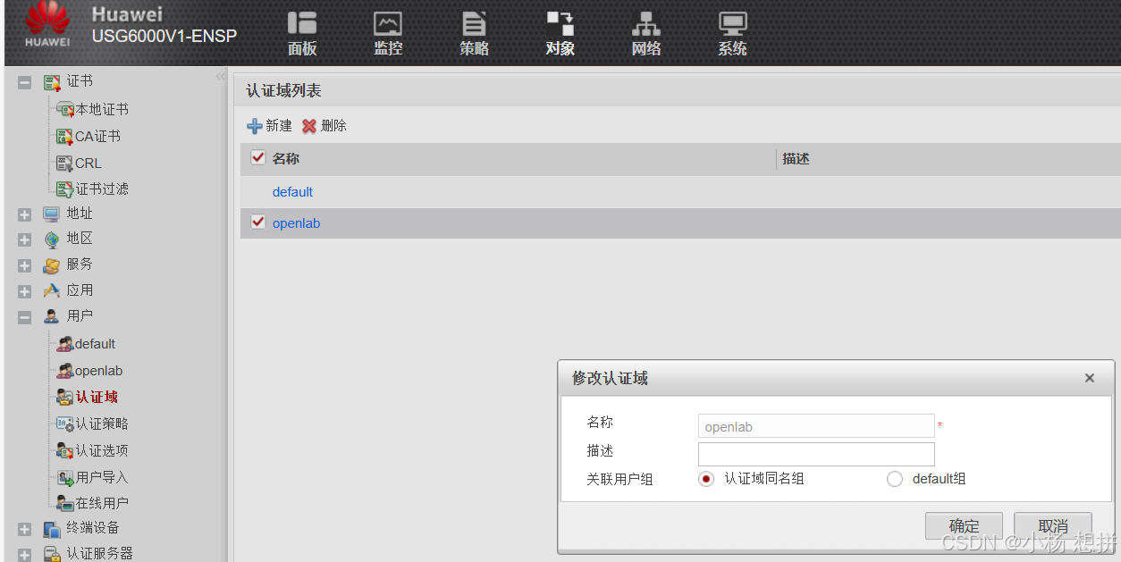
Task: Click the 证书过滤 icon
Action: coord(64,189)
